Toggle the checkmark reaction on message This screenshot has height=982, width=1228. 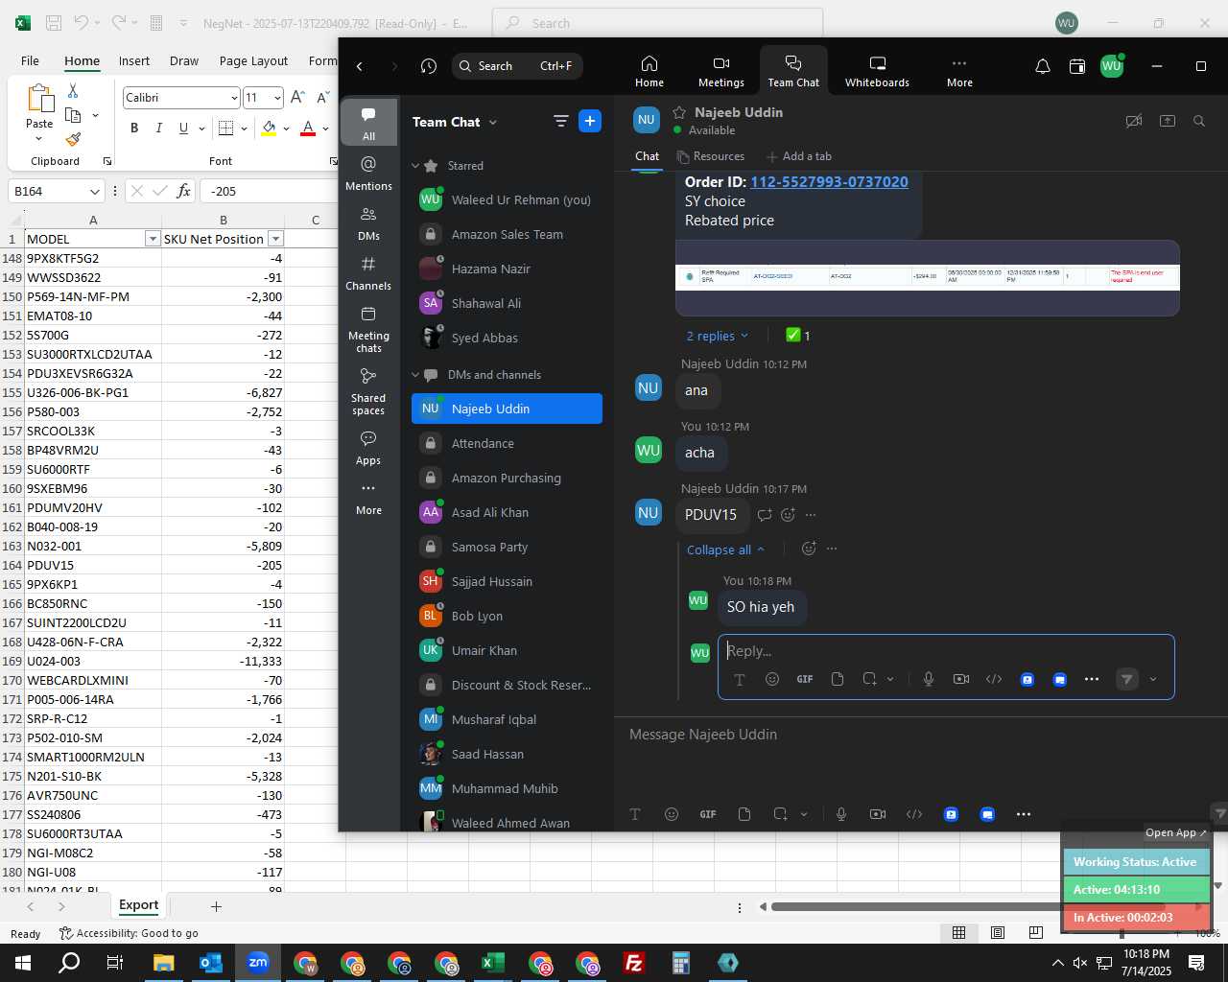pyautogui.click(x=798, y=336)
